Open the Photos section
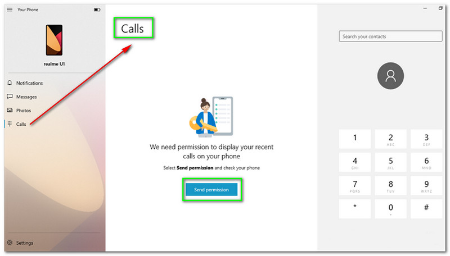This screenshot has width=450, height=256. [24, 111]
